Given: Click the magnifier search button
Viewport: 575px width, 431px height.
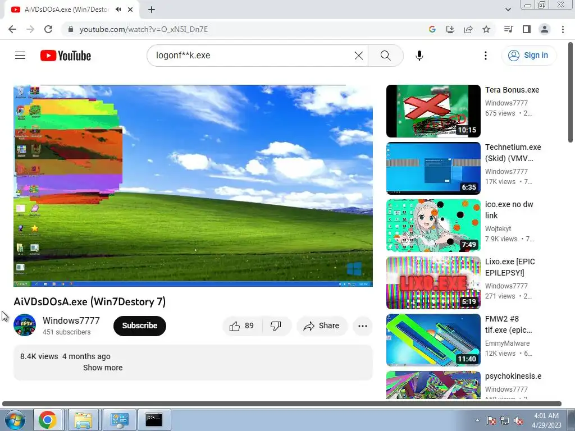Looking at the screenshot, I should 385,56.
